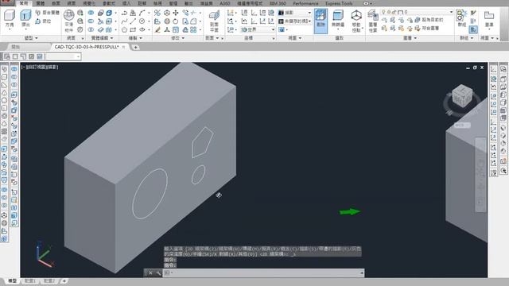This screenshot has height=286, width=509.
Task: Open the Layer Properties (圖層性質) manager
Action: tap(373, 21)
